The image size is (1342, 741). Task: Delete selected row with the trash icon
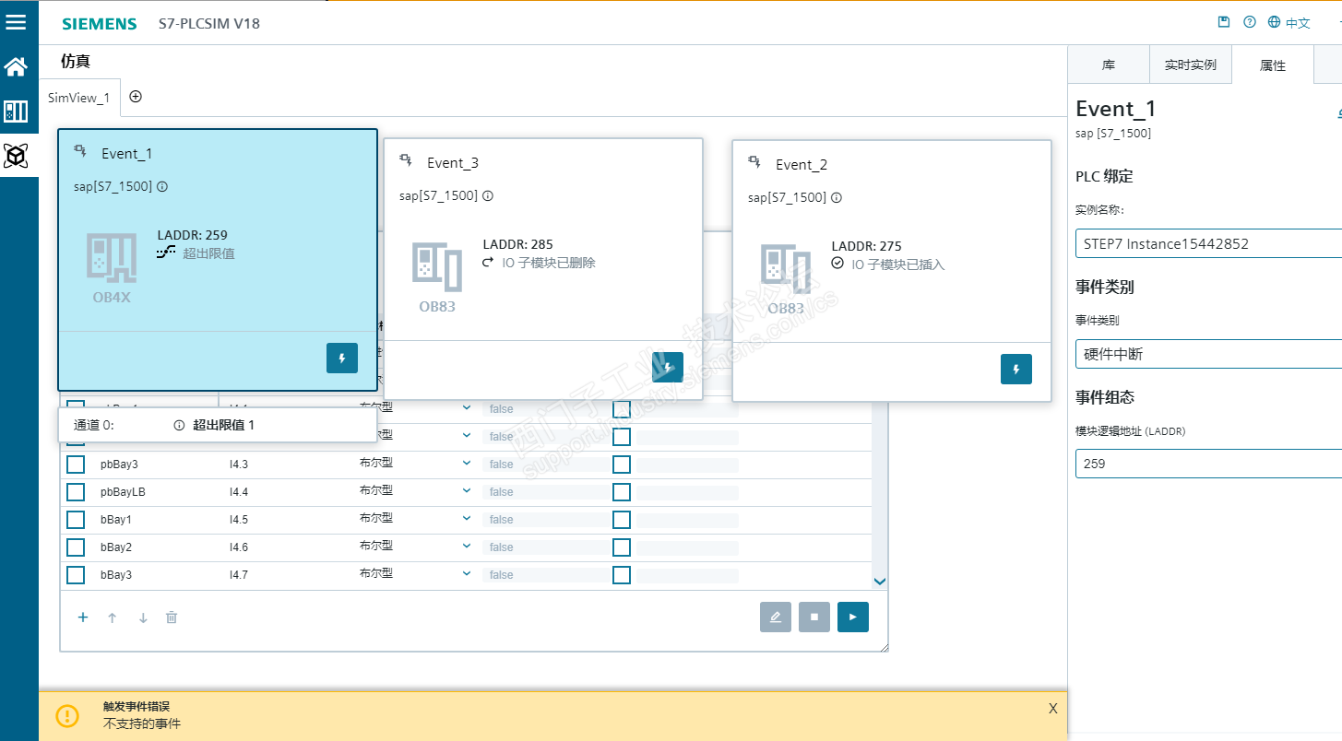coord(172,617)
